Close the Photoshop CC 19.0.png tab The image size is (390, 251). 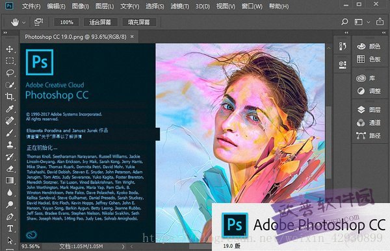pos(132,36)
